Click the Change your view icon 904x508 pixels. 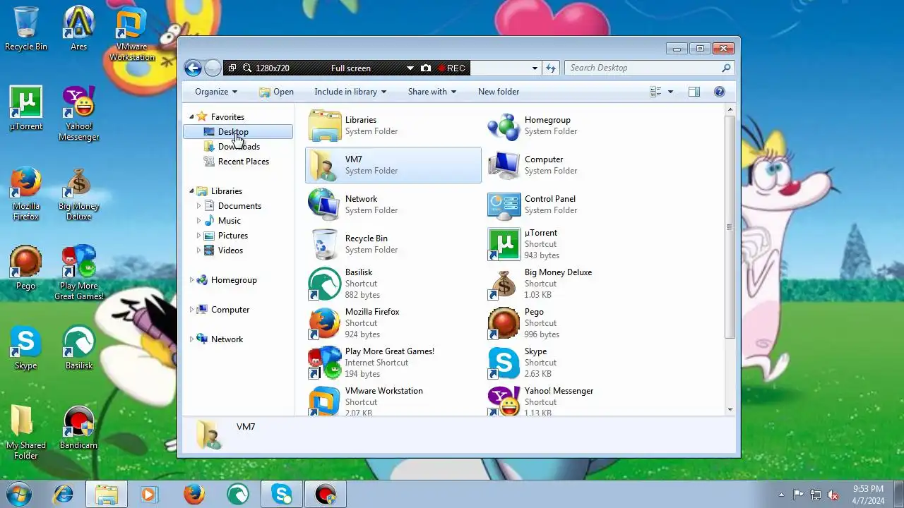tap(655, 92)
